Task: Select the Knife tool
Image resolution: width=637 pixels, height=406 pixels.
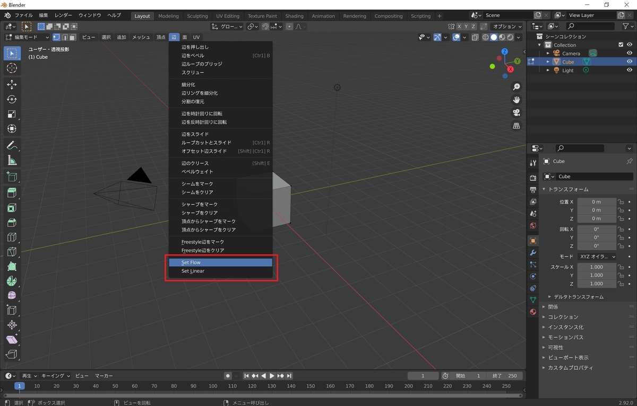Action: click(x=12, y=252)
